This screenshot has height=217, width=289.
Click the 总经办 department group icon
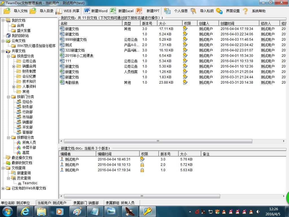click(19, 102)
